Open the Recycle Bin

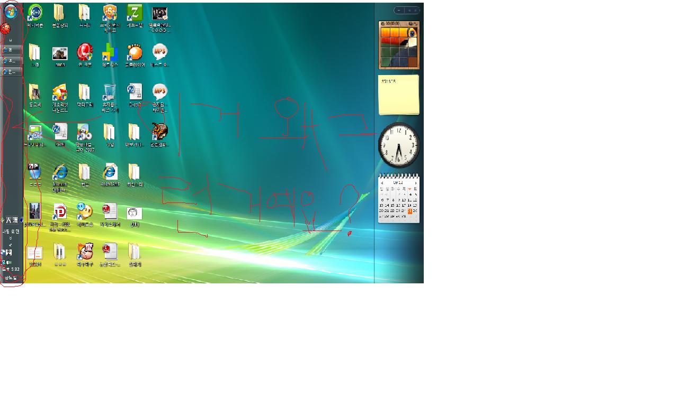pyautogui.click(x=110, y=92)
